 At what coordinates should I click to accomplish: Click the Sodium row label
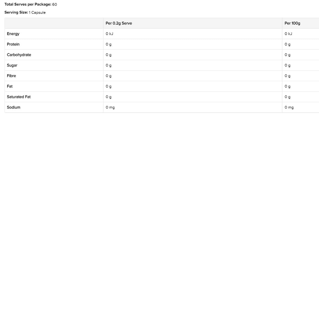[x=14, y=107]
